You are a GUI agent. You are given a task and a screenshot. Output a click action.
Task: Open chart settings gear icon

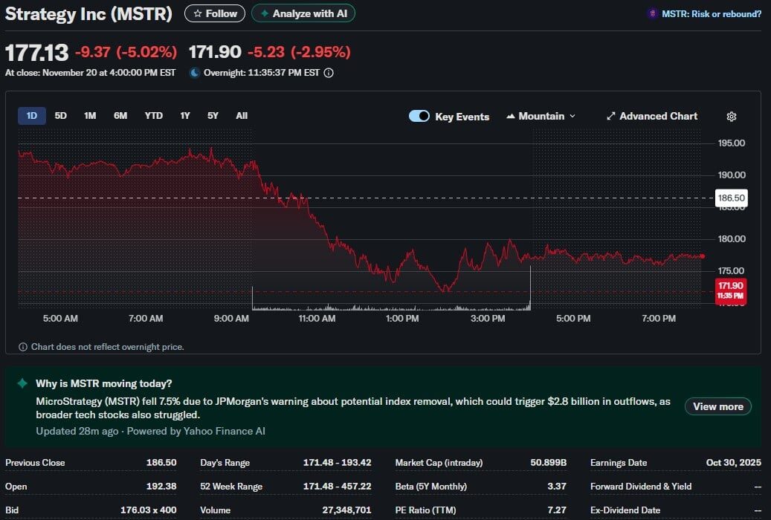731,117
